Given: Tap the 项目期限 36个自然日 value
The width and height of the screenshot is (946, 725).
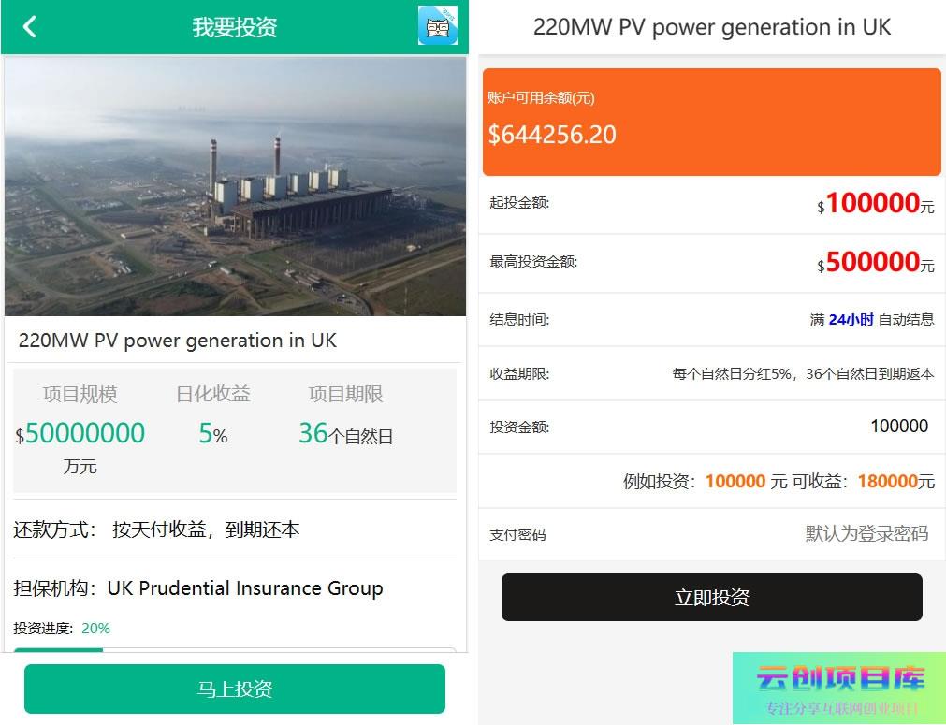Looking at the screenshot, I should tap(345, 434).
